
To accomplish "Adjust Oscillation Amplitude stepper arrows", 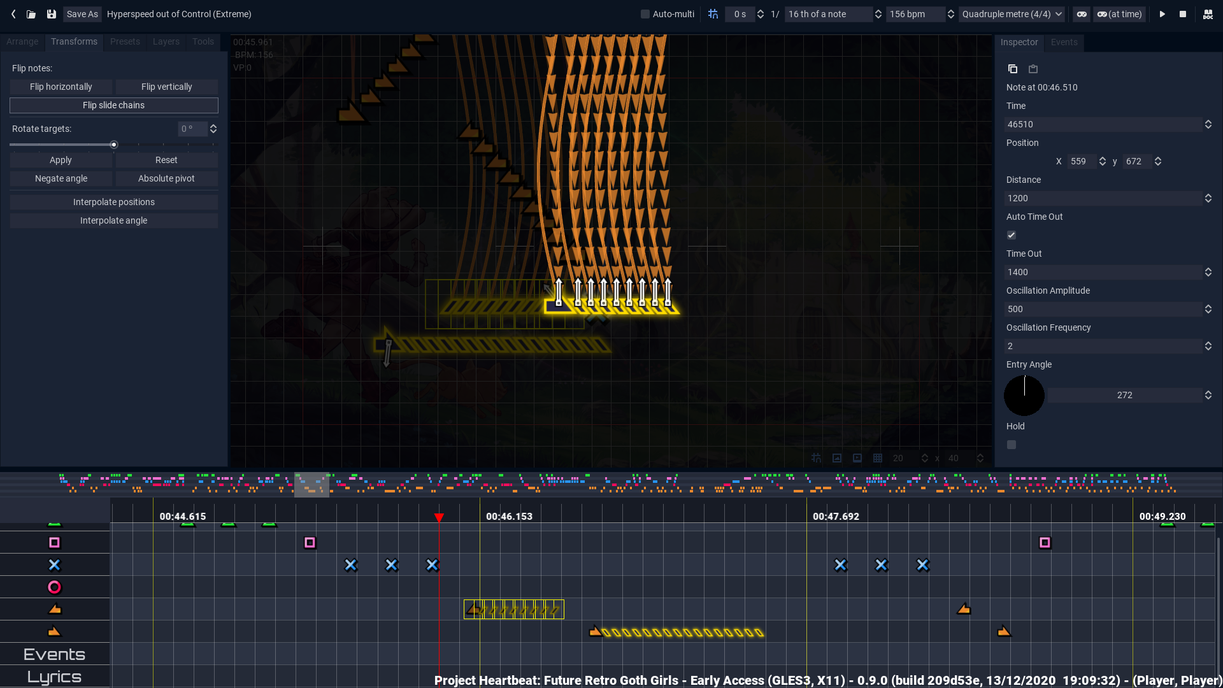I will [x=1208, y=309].
